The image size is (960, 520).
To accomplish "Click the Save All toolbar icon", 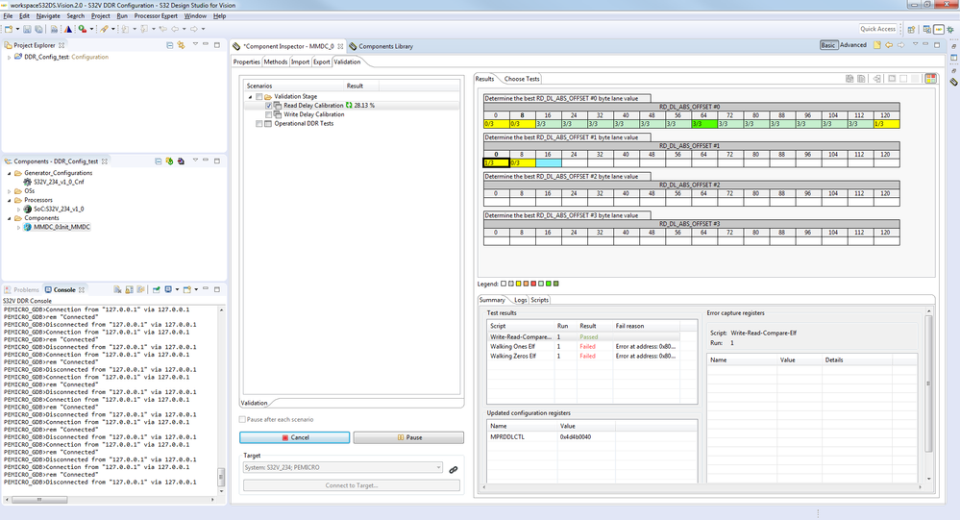I will click(x=38, y=29).
